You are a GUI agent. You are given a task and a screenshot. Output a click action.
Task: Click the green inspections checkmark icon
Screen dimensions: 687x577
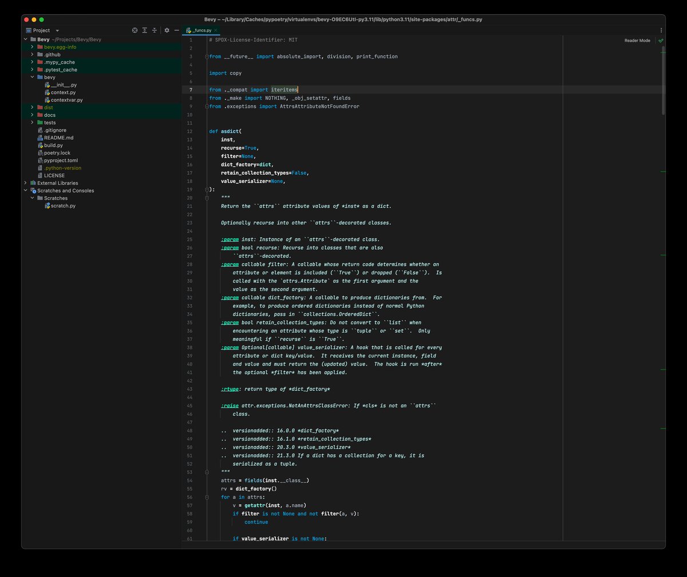(x=661, y=41)
